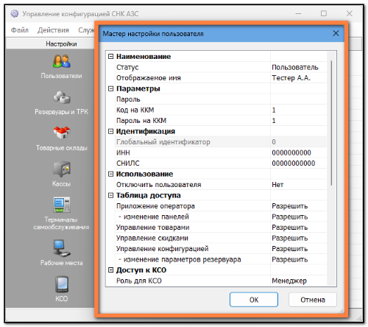This screenshot has width=368, height=327.
Task: Open the Кассы safe icon
Action: pos(62,169)
